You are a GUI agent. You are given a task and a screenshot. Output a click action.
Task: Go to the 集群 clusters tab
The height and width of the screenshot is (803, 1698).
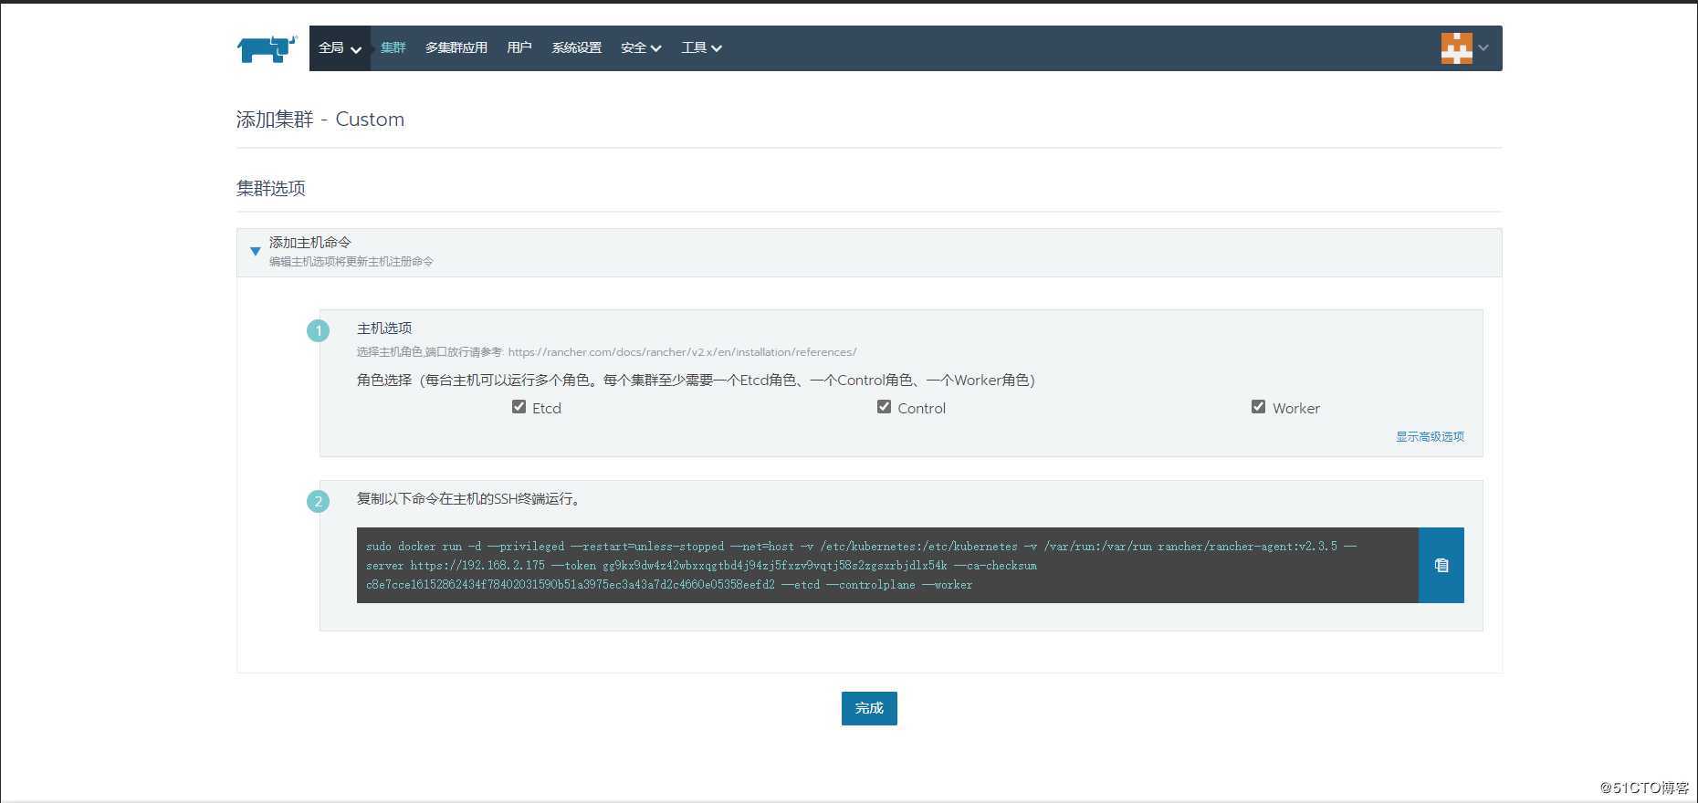(x=393, y=48)
